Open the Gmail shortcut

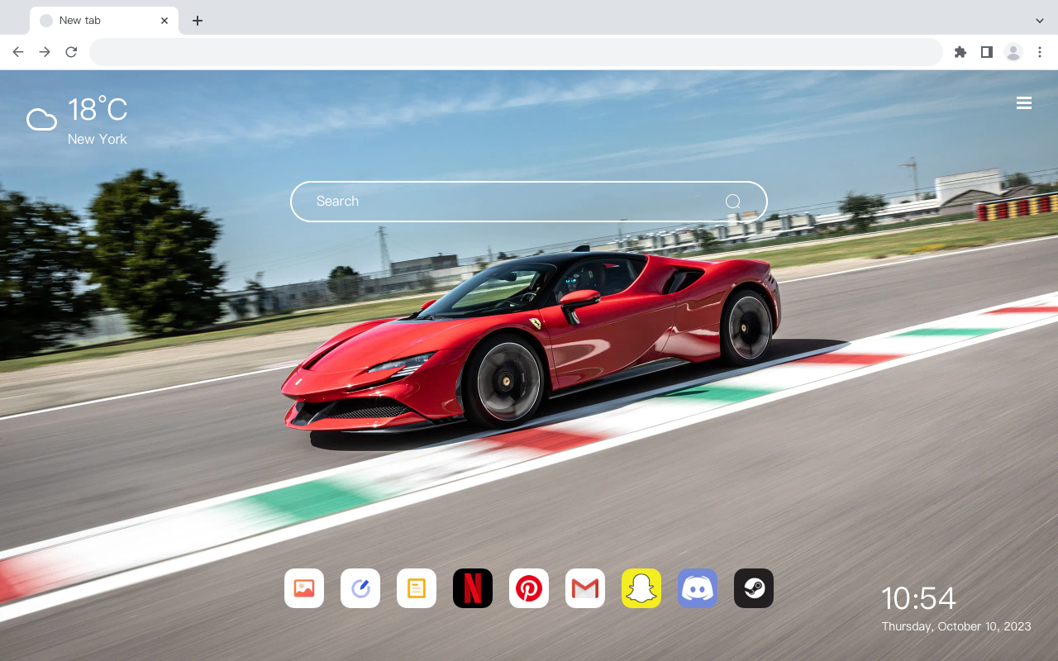tap(585, 588)
